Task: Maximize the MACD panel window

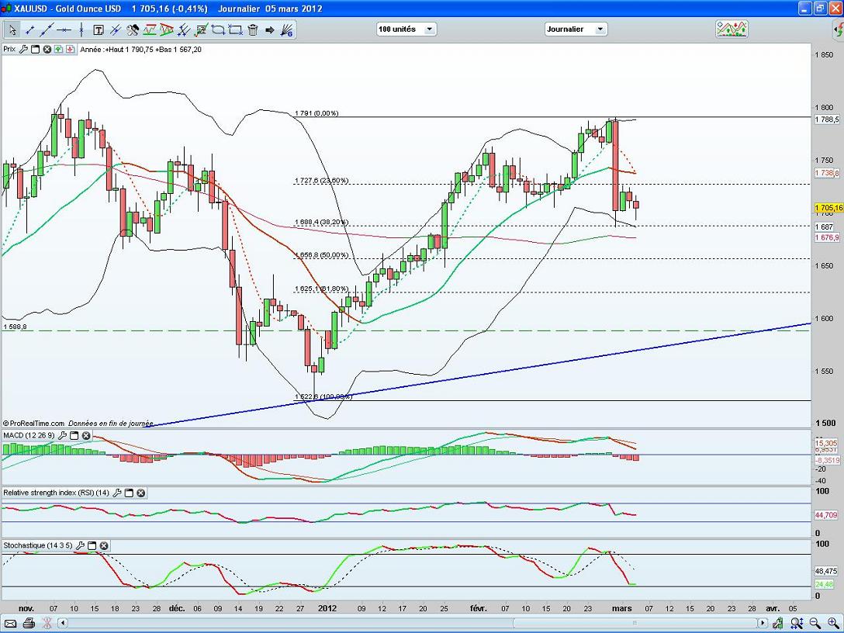Action: click(74, 436)
